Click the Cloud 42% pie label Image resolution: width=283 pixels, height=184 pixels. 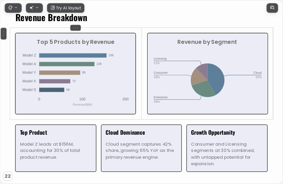(x=258, y=75)
